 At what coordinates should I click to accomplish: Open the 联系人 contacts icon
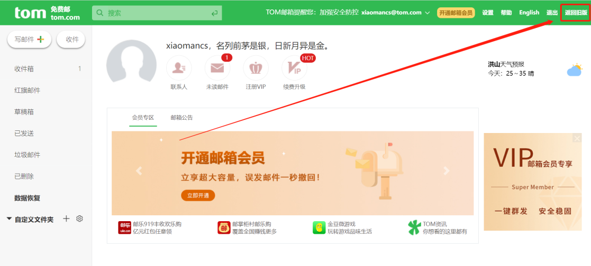[x=179, y=68]
